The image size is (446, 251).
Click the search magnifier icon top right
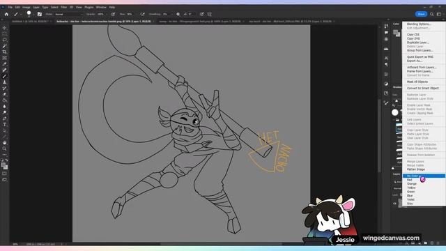coord(432,14)
